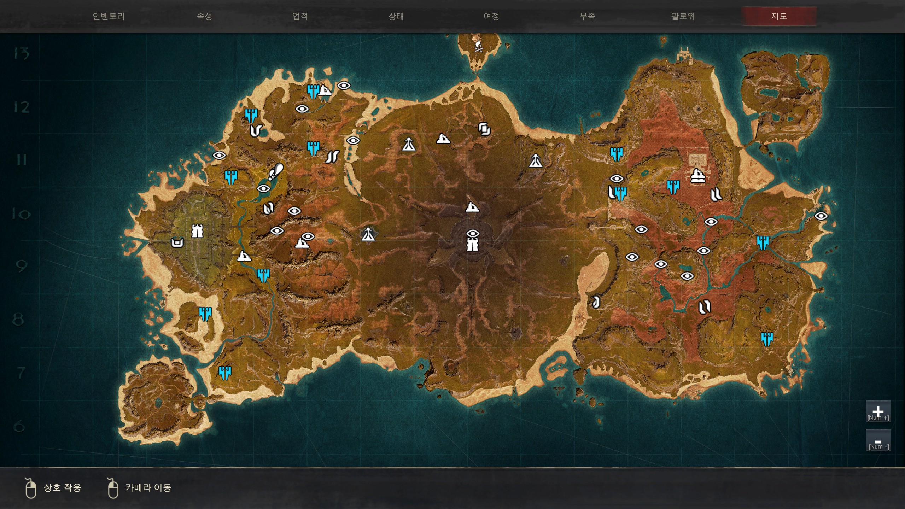Select the blue vault marker in the southwestern sandy cove
The height and width of the screenshot is (509, 905).
click(x=205, y=314)
